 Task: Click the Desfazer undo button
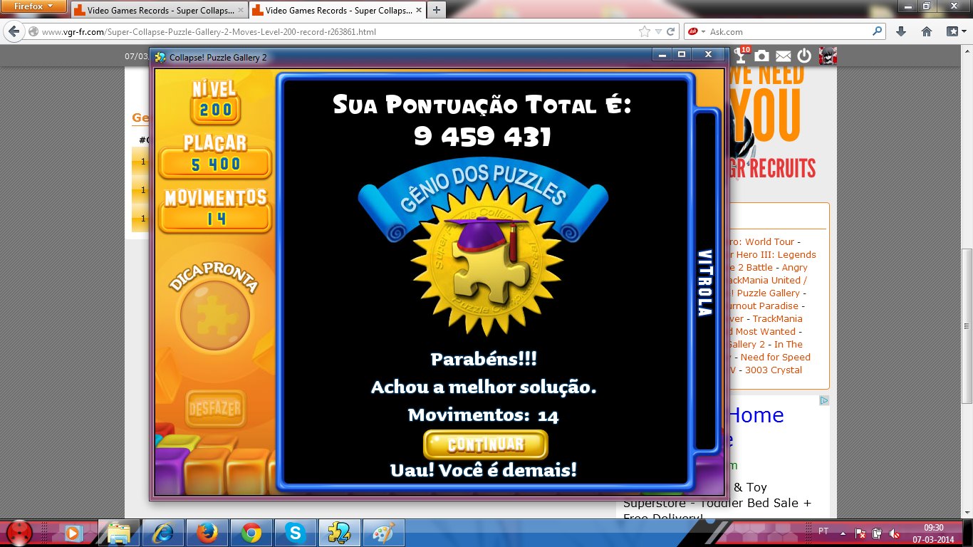pos(215,409)
